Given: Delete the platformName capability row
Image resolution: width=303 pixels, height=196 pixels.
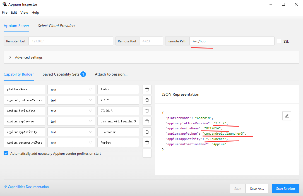Looking at the screenshot, I should coord(147,89).
